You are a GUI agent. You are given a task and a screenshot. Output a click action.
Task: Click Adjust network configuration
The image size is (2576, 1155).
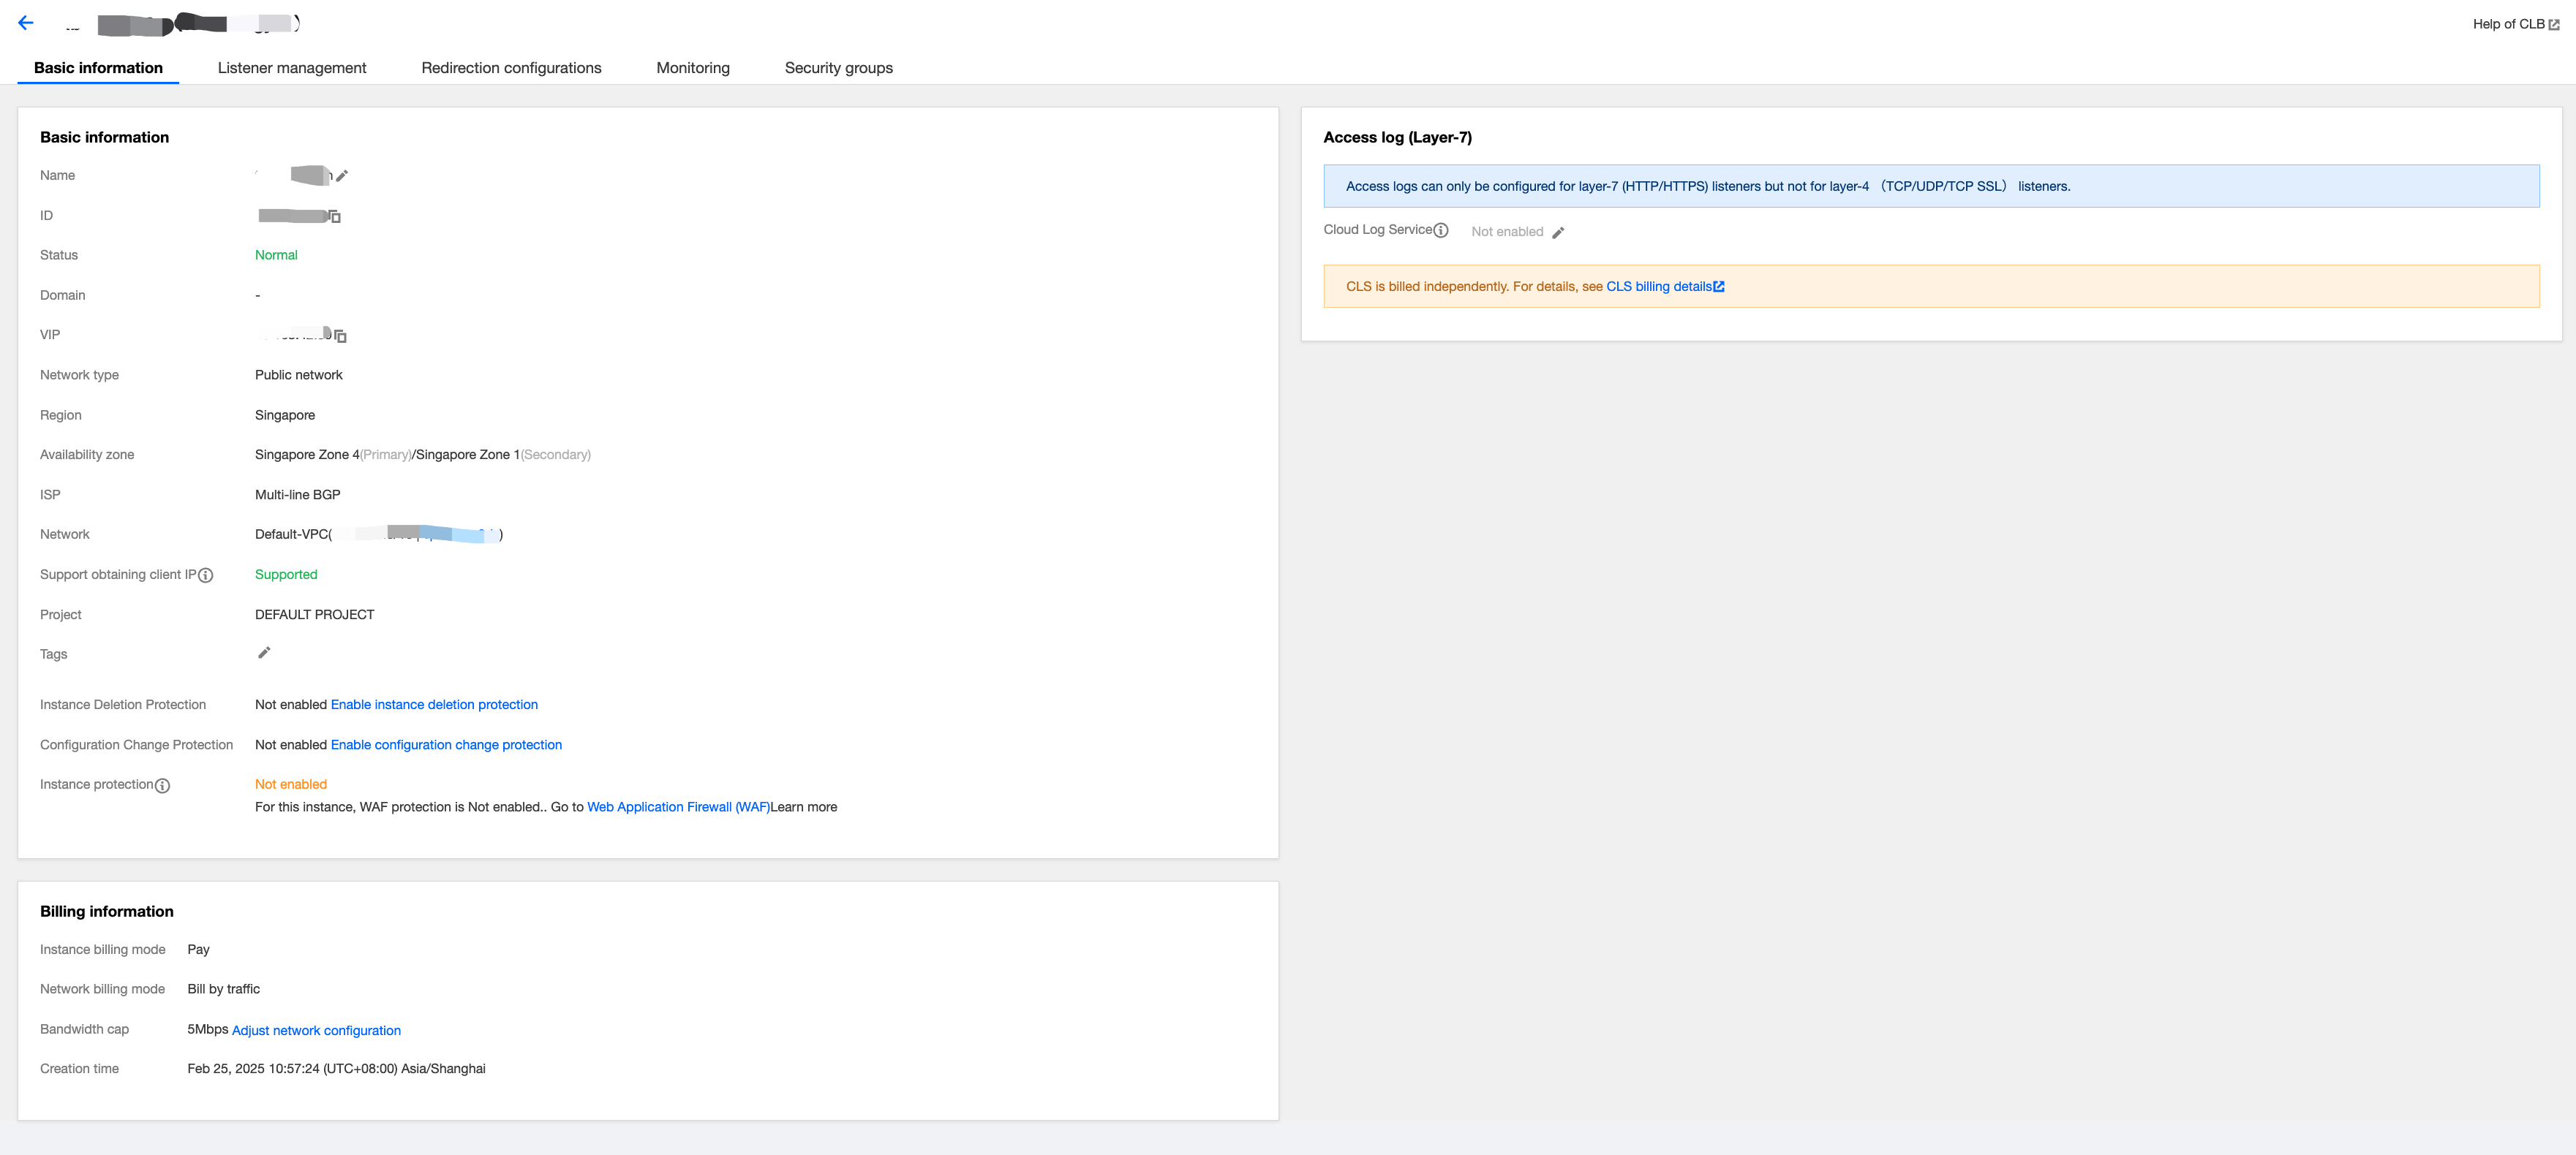pos(316,1030)
